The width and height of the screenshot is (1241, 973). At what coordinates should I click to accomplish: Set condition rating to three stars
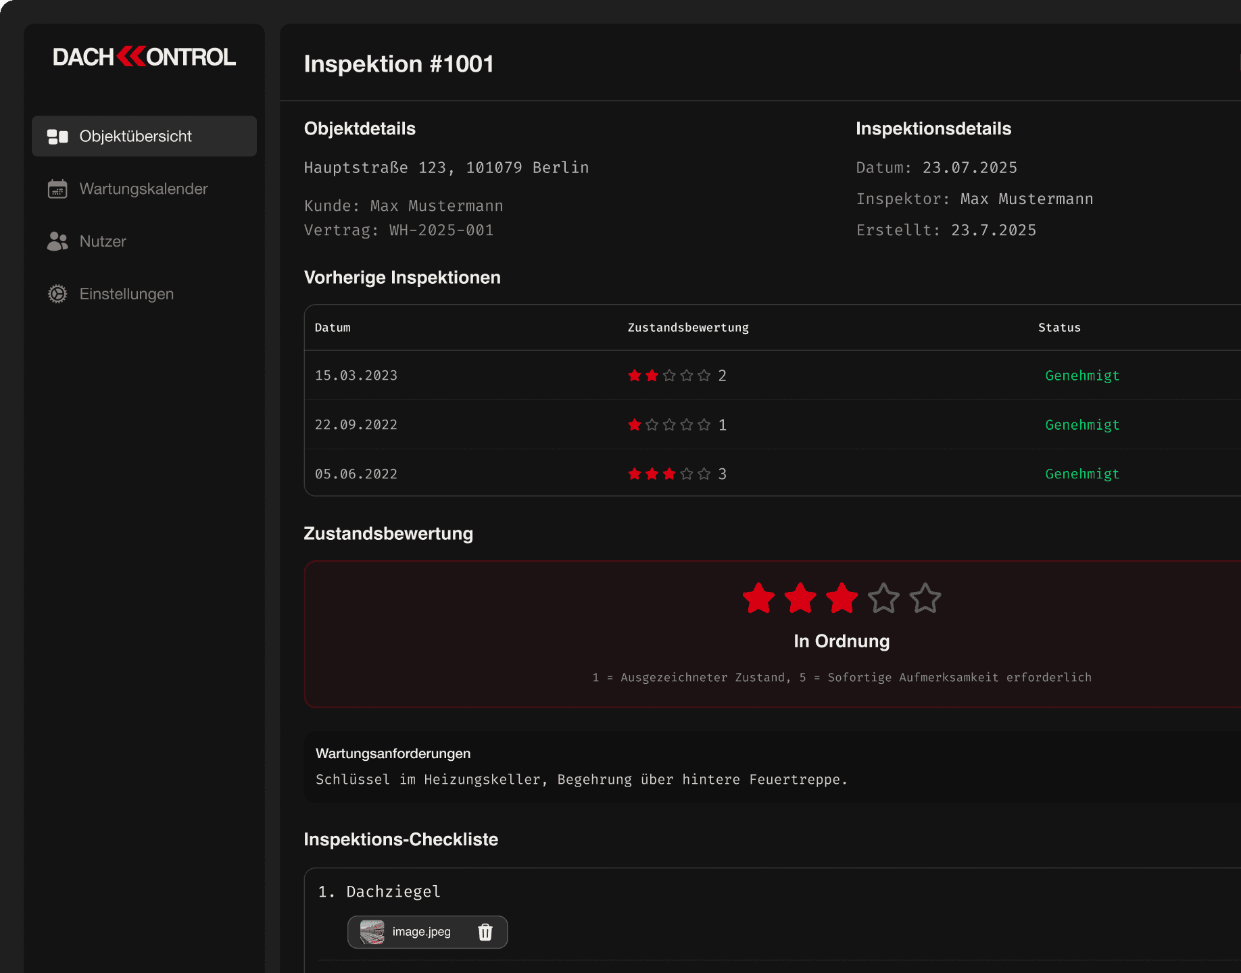coord(842,599)
